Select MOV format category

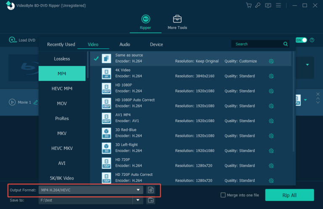(62, 103)
